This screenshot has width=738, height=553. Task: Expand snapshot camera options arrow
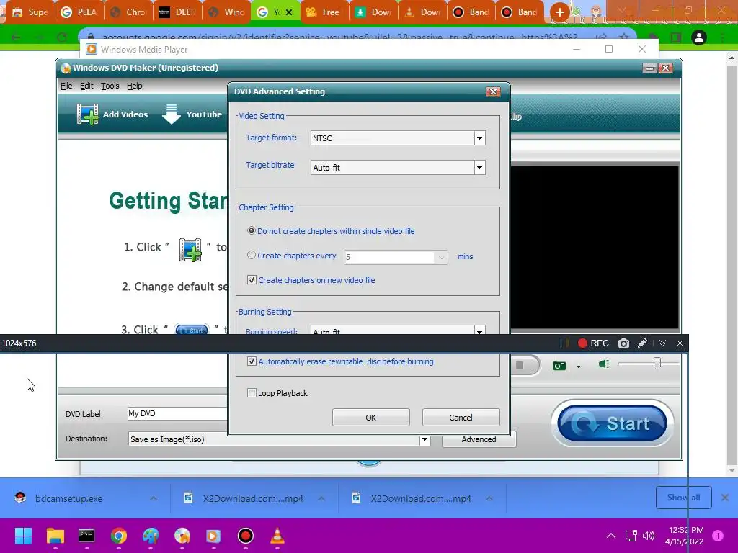tap(578, 367)
